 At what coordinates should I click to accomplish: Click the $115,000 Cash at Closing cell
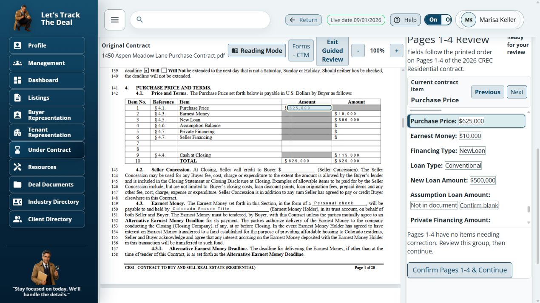[356, 155]
